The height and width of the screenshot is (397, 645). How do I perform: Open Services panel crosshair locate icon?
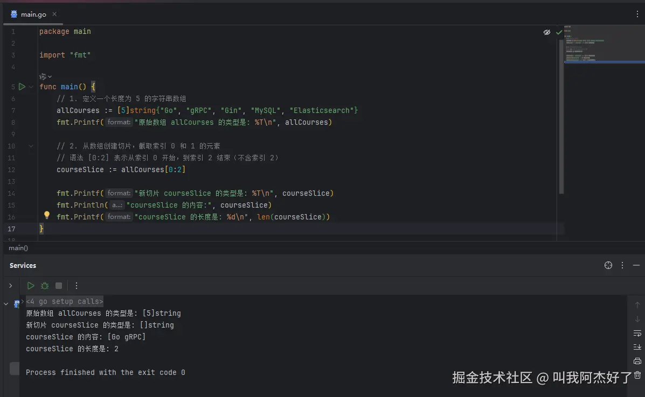608,265
